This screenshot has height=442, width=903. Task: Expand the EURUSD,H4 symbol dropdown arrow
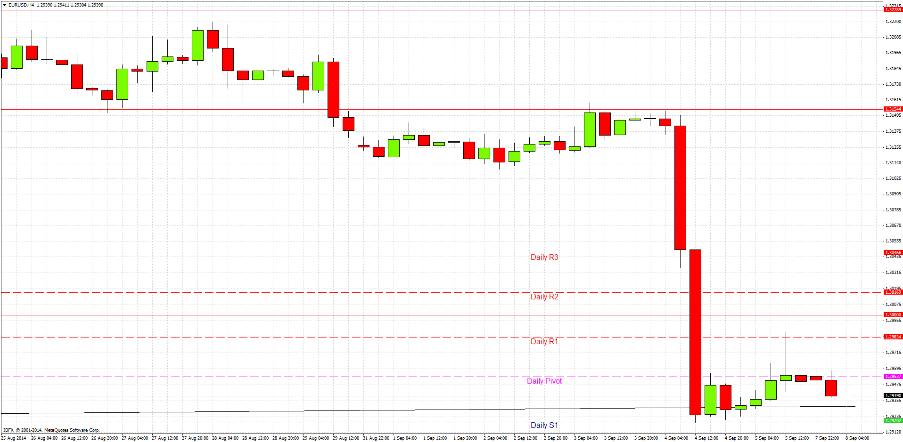pos(4,5)
